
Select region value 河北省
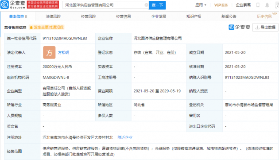pyautogui.click(x=139, y=105)
